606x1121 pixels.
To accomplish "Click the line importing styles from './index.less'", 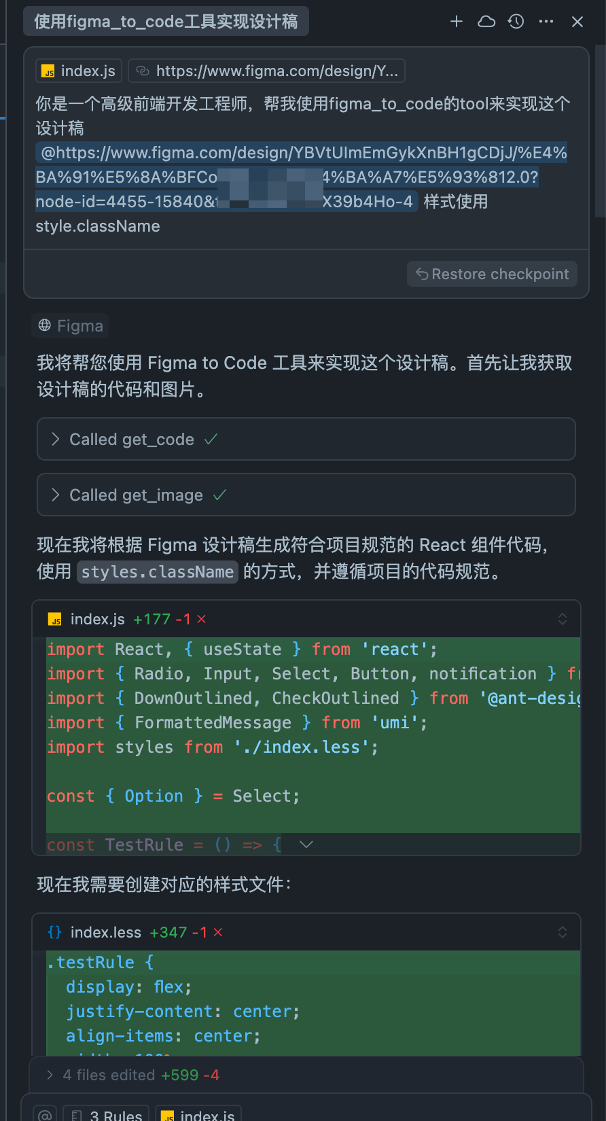I will coord(213,747).
